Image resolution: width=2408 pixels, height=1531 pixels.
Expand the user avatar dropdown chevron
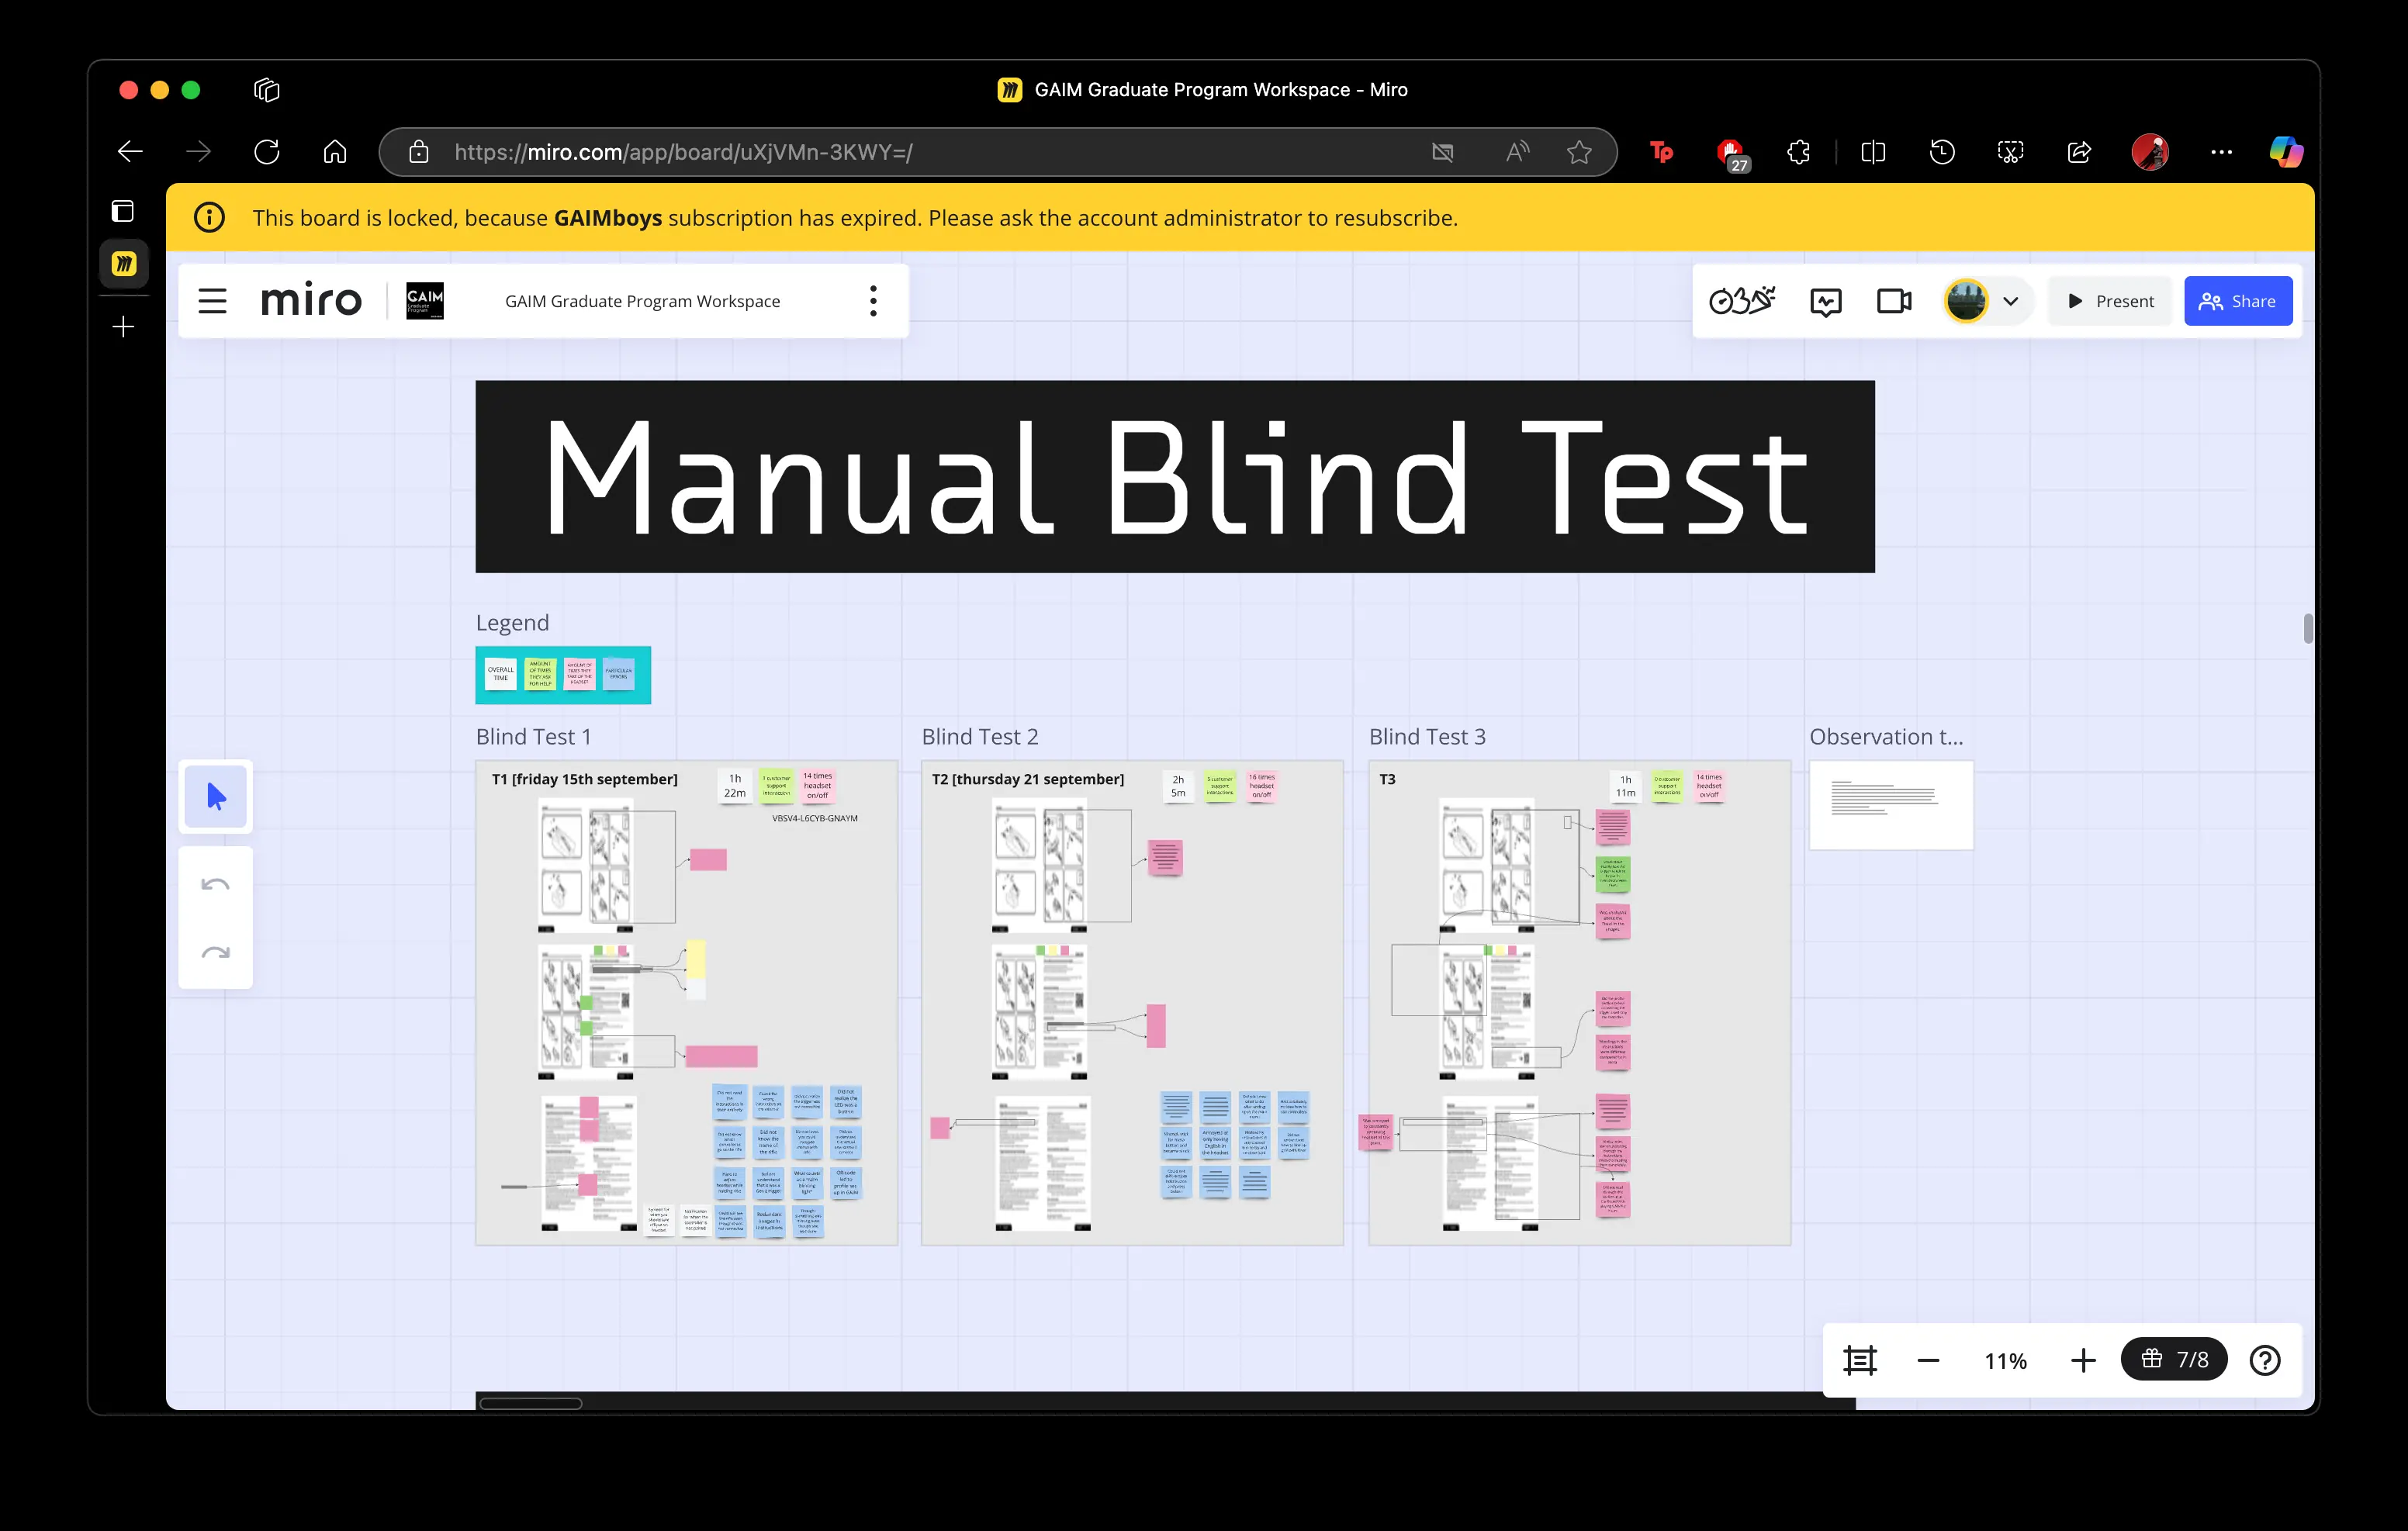point(2010,301)
